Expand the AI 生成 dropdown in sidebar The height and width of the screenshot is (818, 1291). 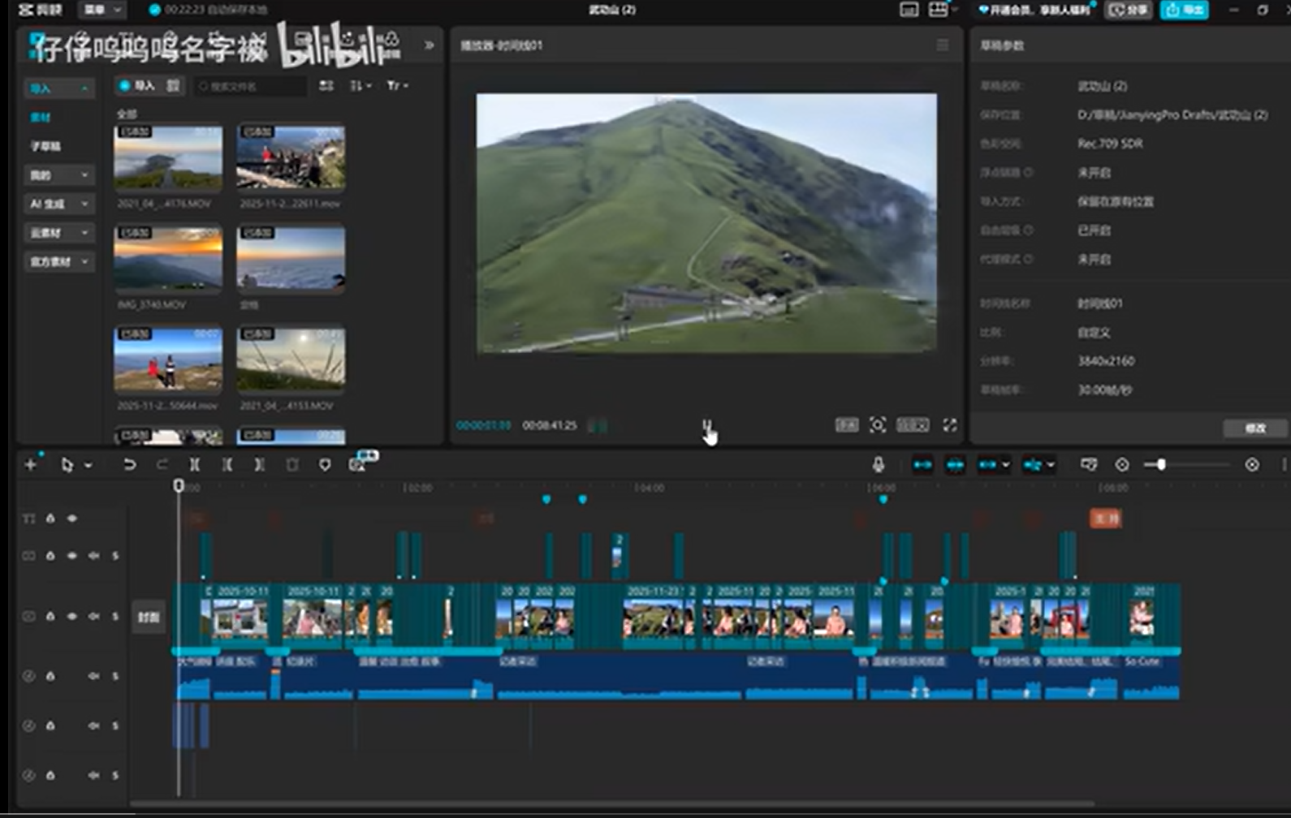59,204
